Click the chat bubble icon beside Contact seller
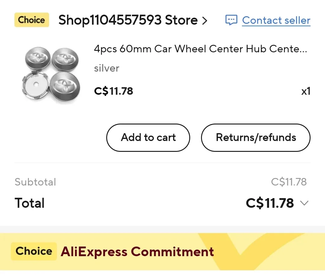This screenshot has width=325, height=276. (x=231, y=20)
